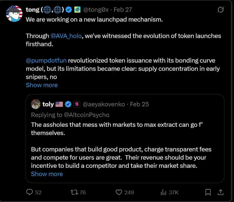
Task: Click tong's blue verified badge
Action: tap(69, 10)
